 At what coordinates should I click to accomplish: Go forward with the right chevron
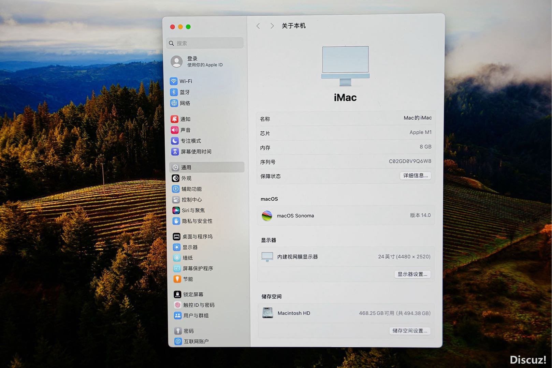coord(272,26)
